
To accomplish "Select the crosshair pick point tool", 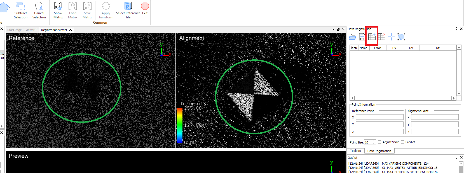I will point(392,37).
